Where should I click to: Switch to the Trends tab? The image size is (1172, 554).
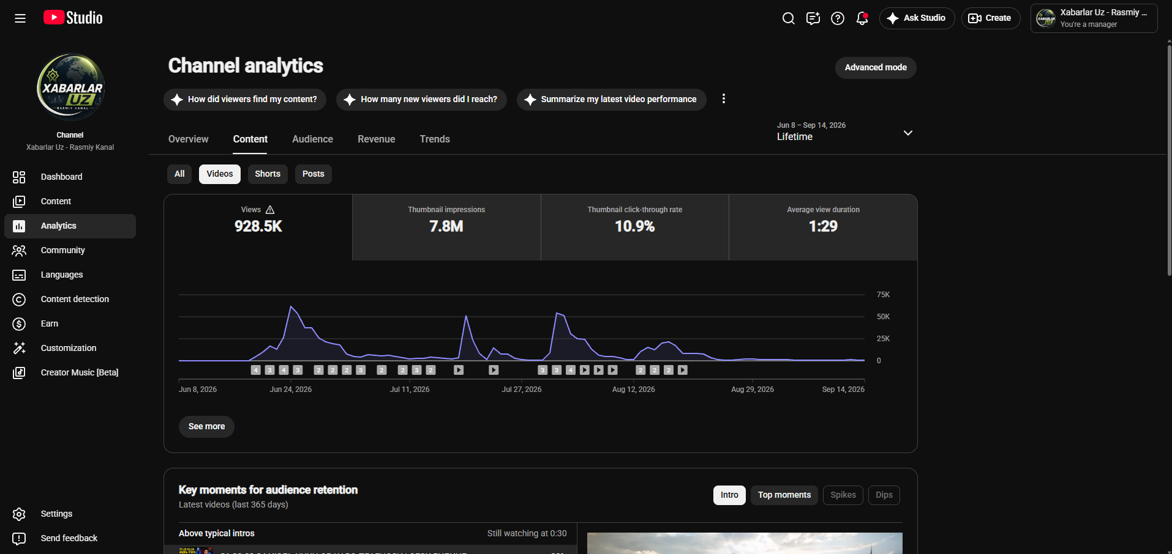[x=435, y=139]
